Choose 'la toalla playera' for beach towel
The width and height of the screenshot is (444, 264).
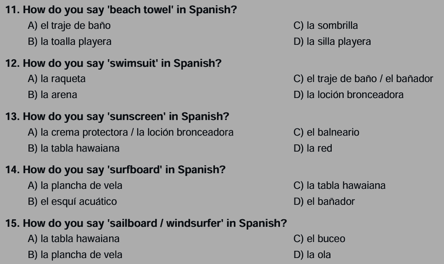70,42
